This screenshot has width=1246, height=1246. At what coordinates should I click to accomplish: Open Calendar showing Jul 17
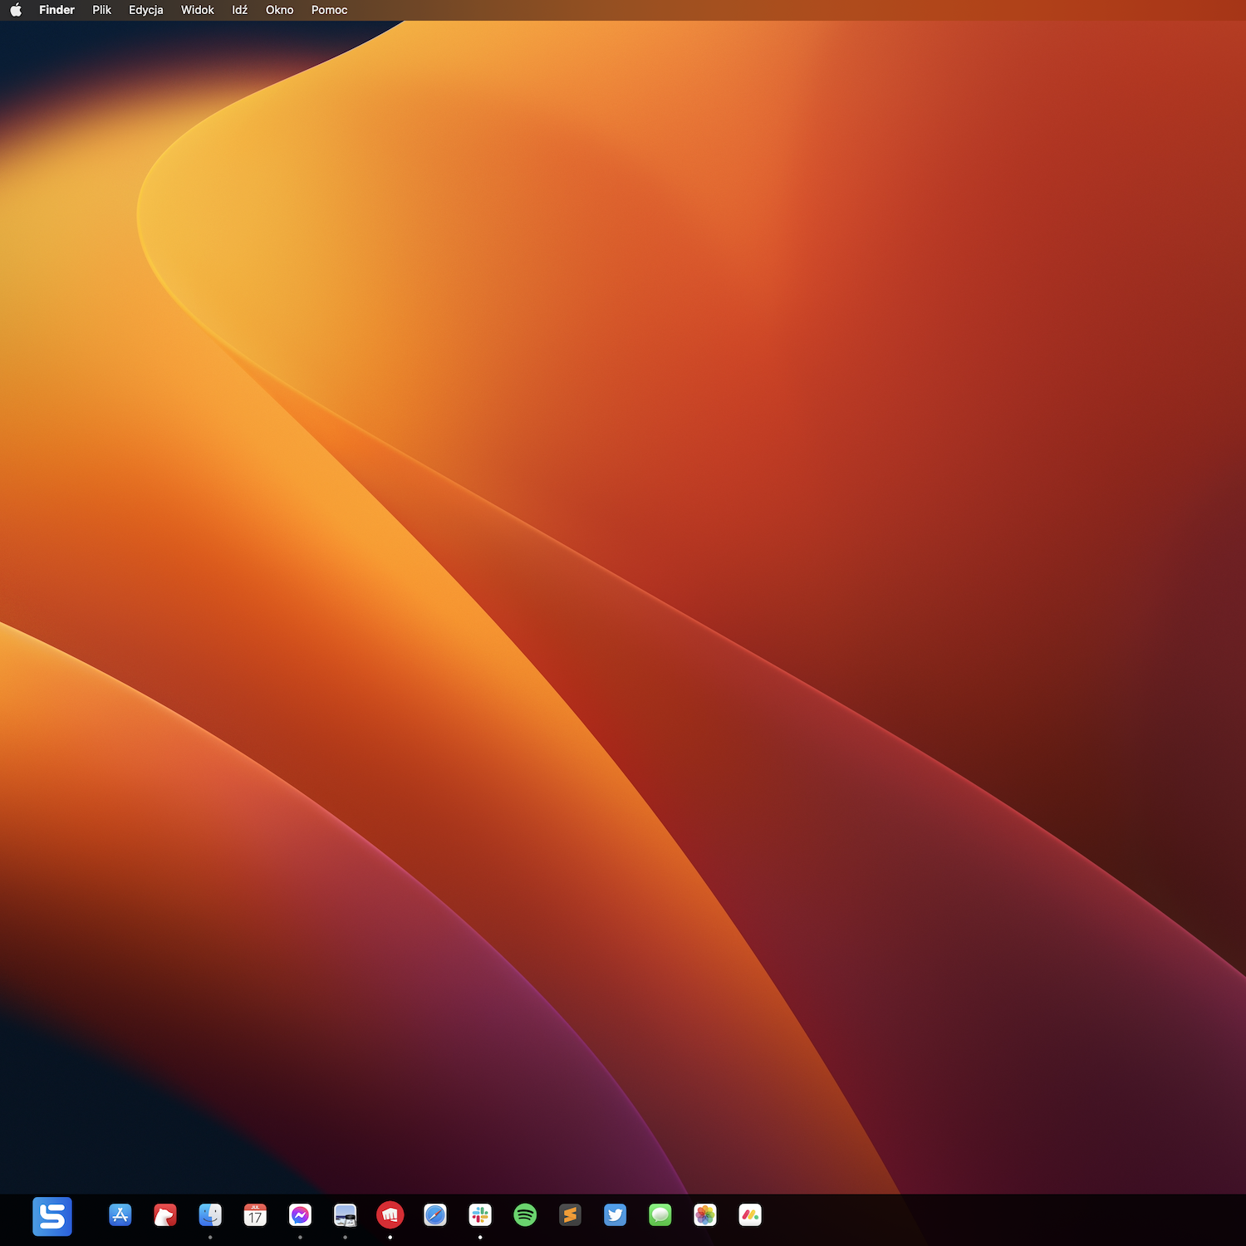[x=255, y=1215]
